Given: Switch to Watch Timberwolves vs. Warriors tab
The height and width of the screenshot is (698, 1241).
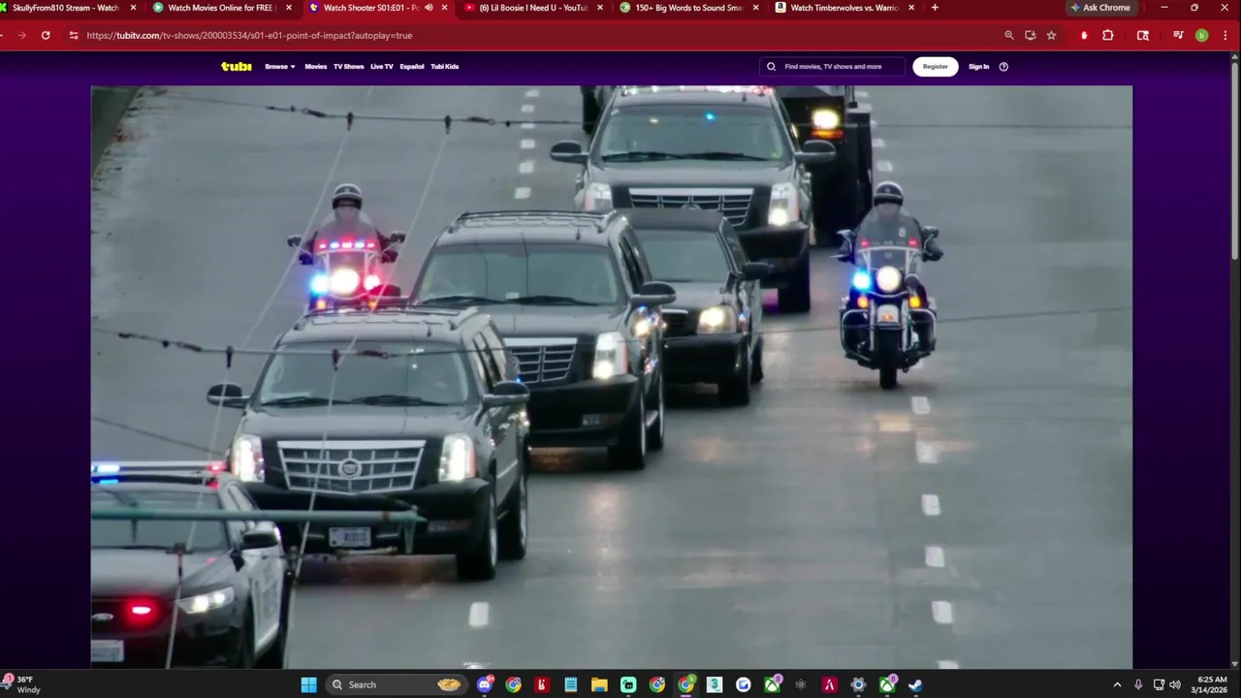Looking at the screenshot, I should (x=843, y=8).
